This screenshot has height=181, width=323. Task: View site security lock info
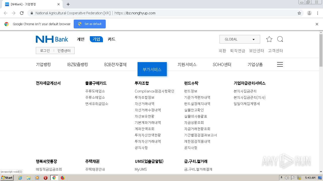(x=32, y=13)
